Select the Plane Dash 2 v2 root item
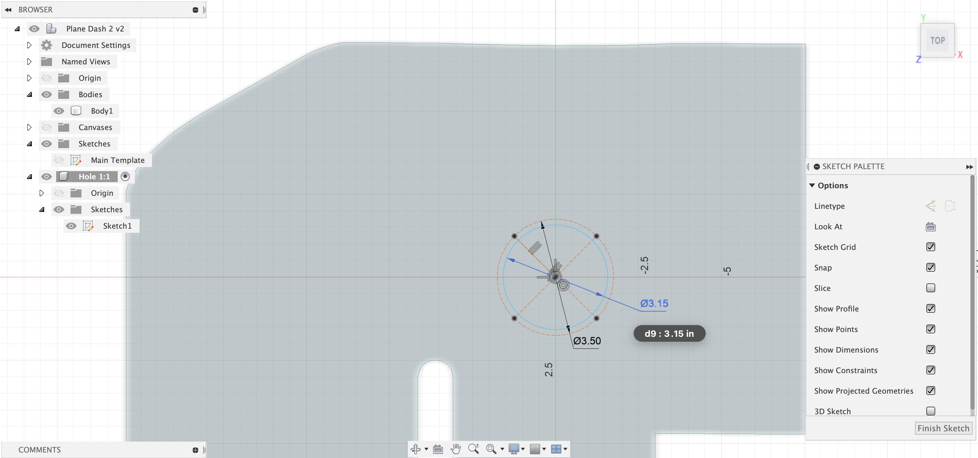Viewport: 978px width, 458px height. coord(95,29)
